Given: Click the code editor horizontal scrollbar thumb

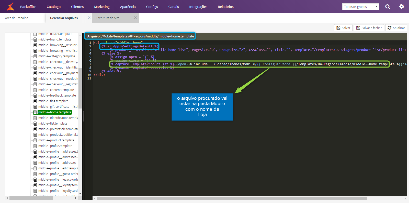Looking at the screenshot, I should point(232,198).
